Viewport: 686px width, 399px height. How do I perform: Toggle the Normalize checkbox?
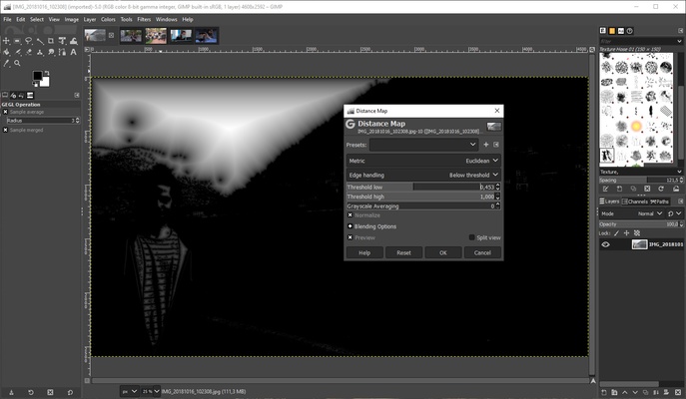[350, 215]
